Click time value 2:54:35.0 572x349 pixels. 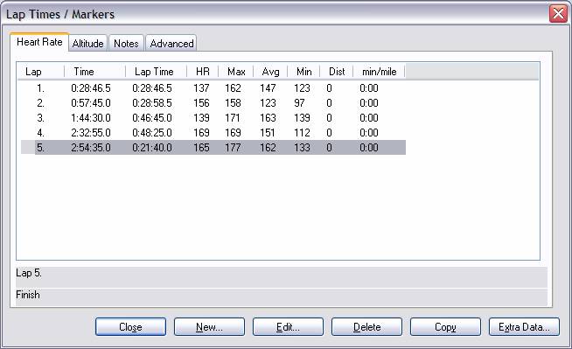point(91,148)
